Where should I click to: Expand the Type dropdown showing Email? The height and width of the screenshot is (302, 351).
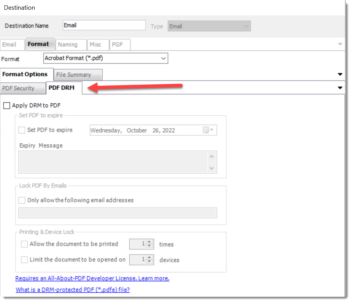click(209, 26)
